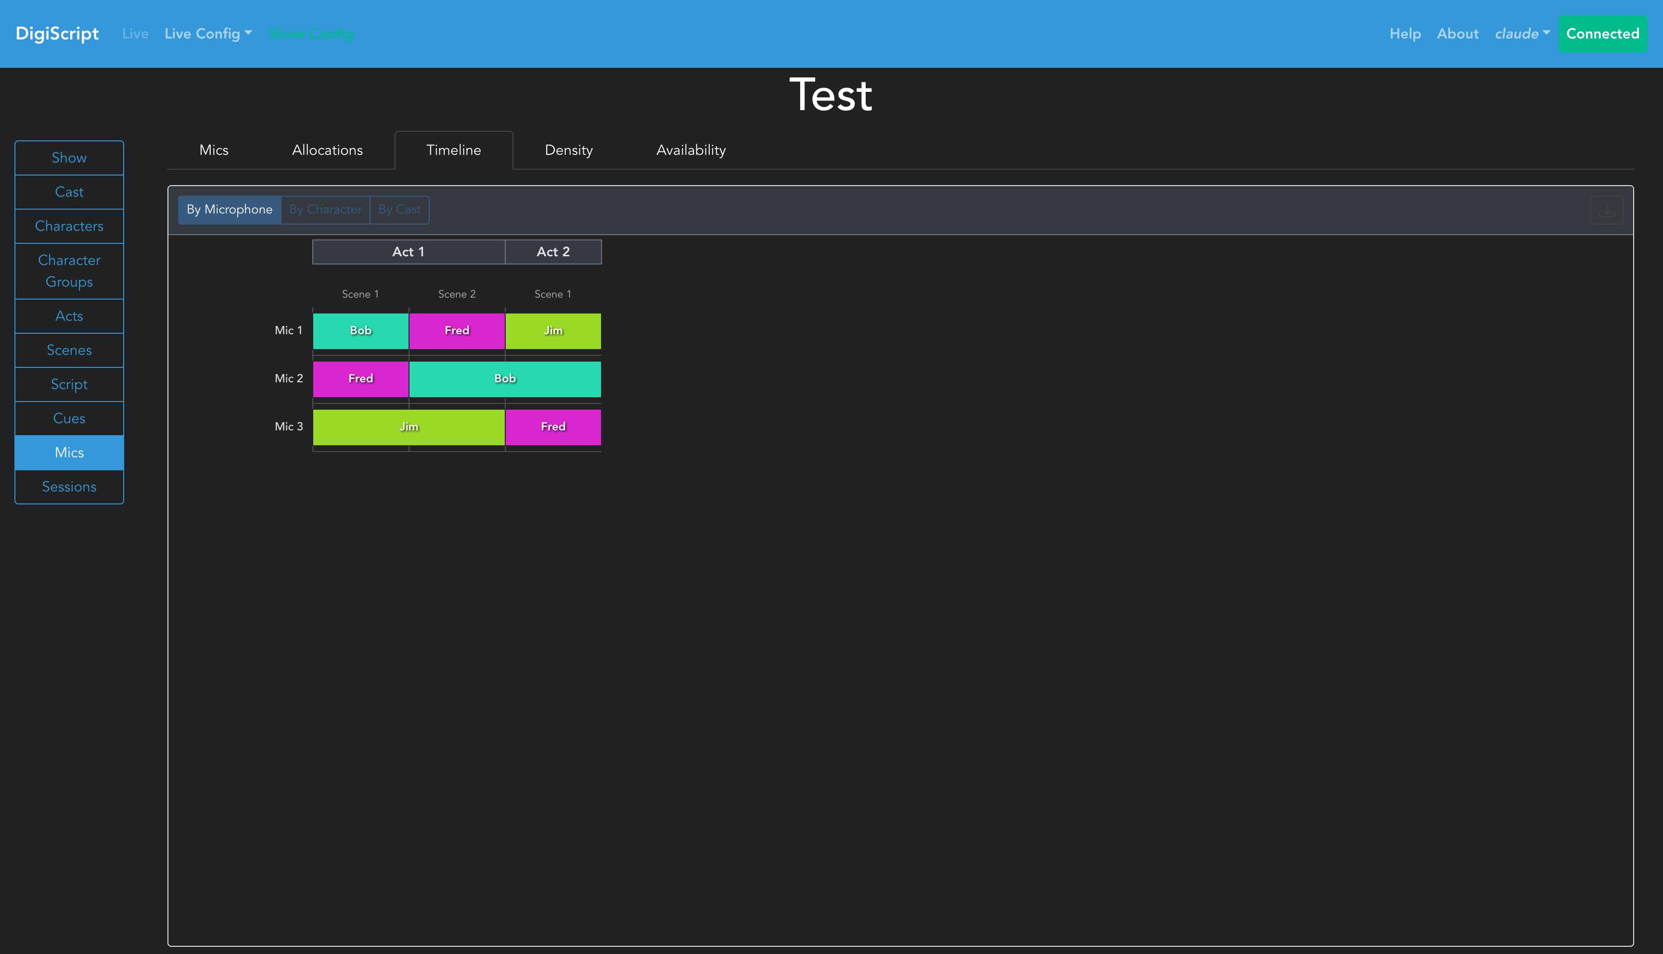This screenshot has height=954, width=1663.
Task: Go to the Availability tab
Action: pos(691,150)
